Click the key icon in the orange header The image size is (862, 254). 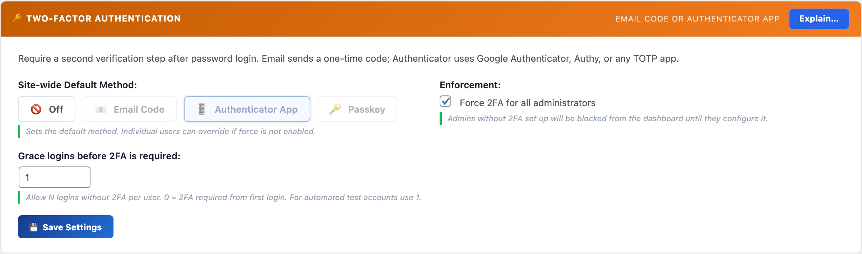coord(16,19)
